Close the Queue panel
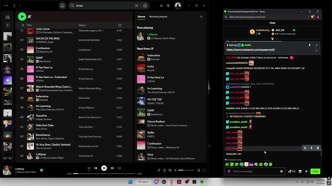 (201, 17)
